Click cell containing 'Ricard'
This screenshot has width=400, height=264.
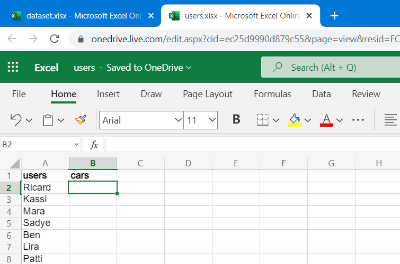coord(45,187)
